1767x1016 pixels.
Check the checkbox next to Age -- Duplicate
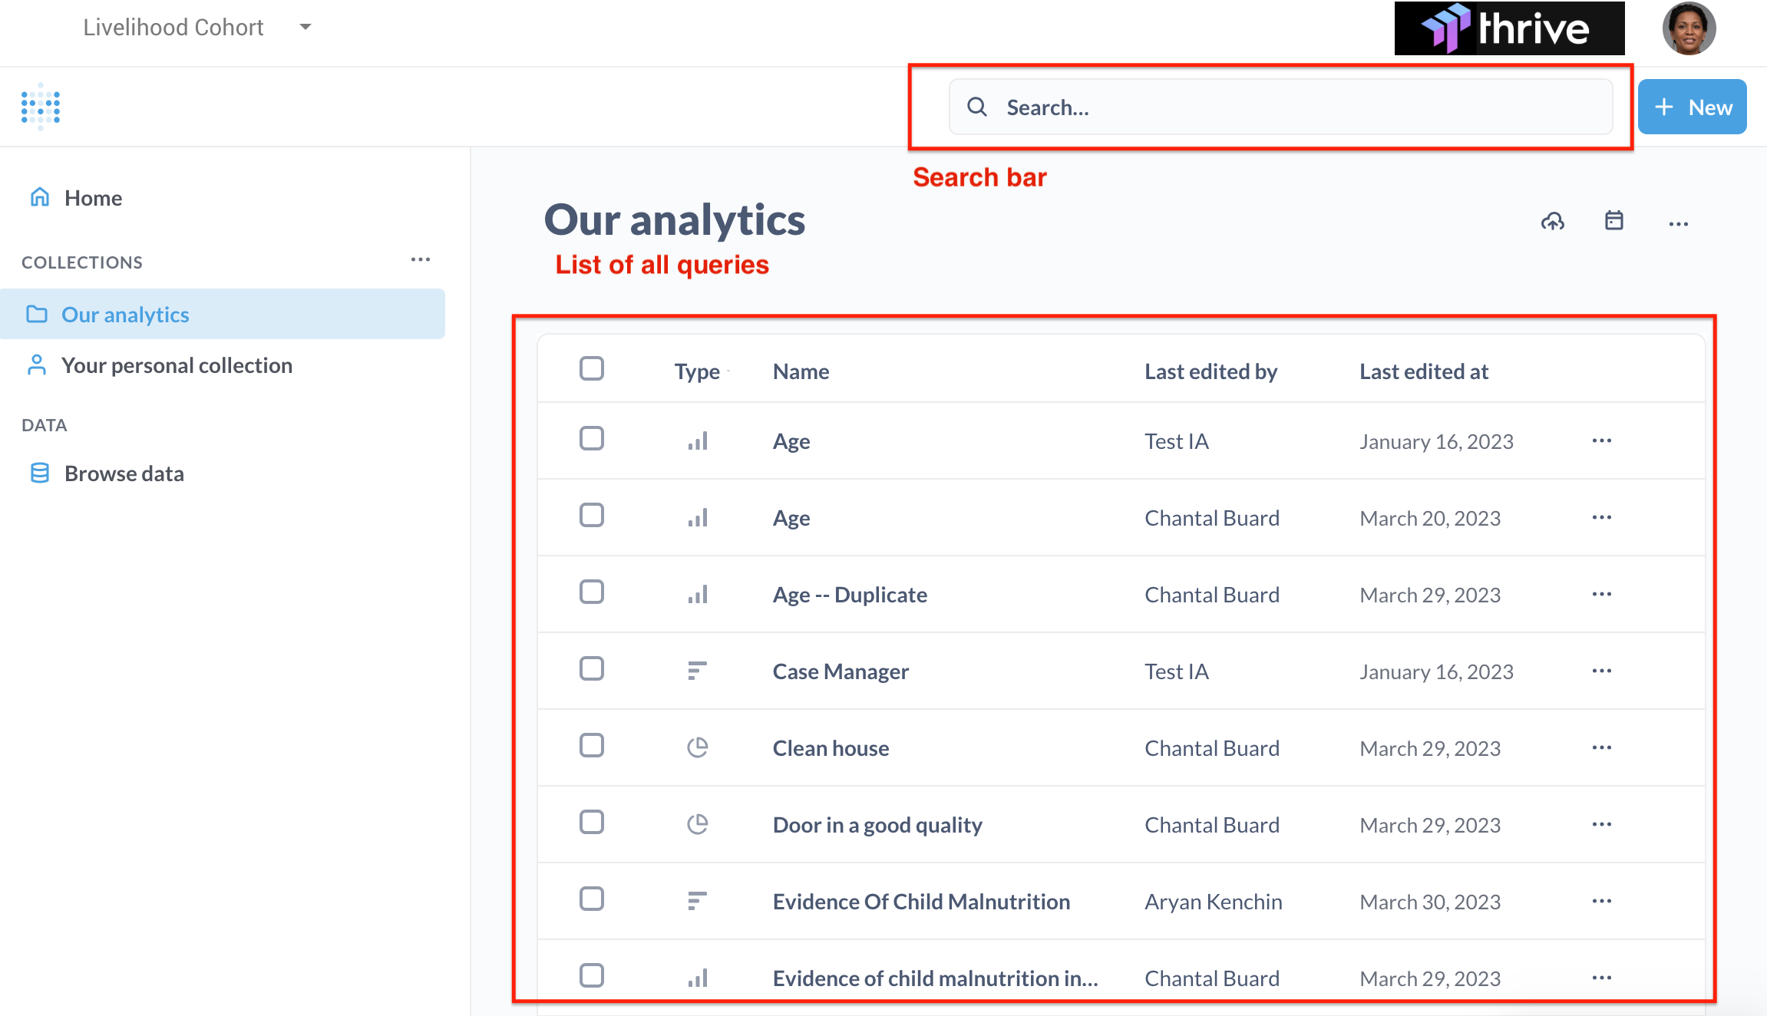(591, 592)
